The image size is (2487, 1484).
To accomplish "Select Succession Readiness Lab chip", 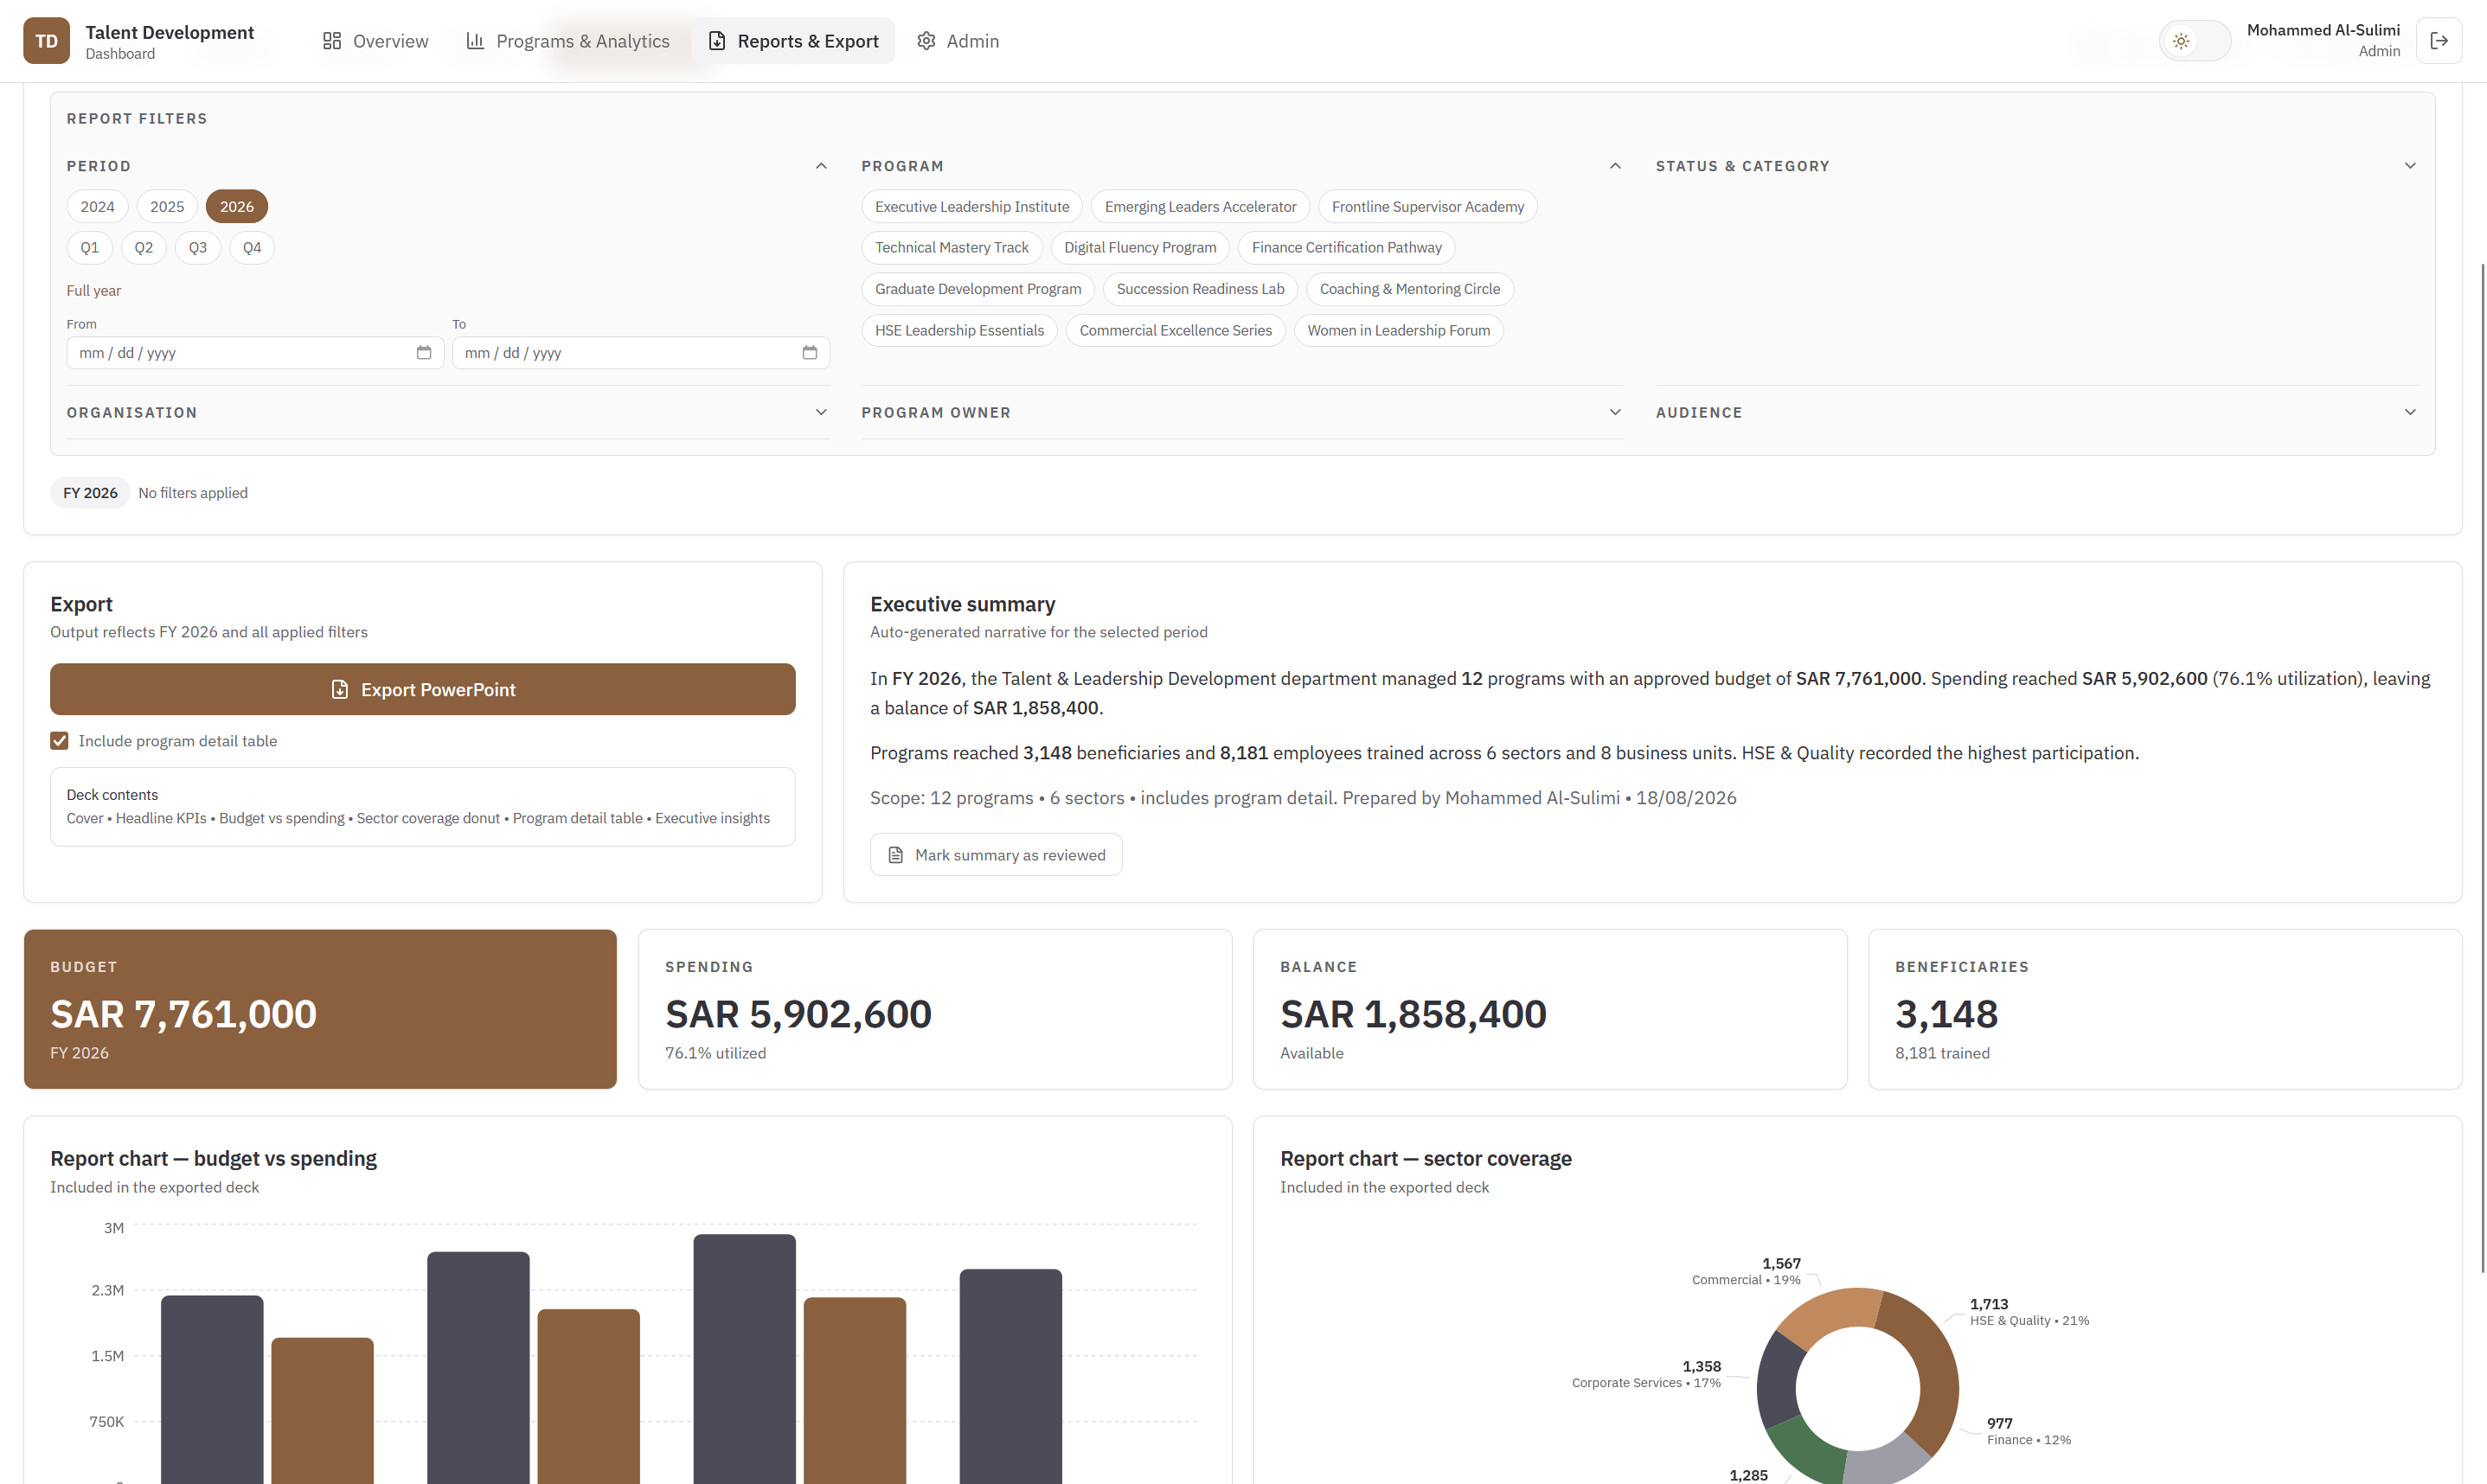I will pyautogui.click(x=1200, y=289).
